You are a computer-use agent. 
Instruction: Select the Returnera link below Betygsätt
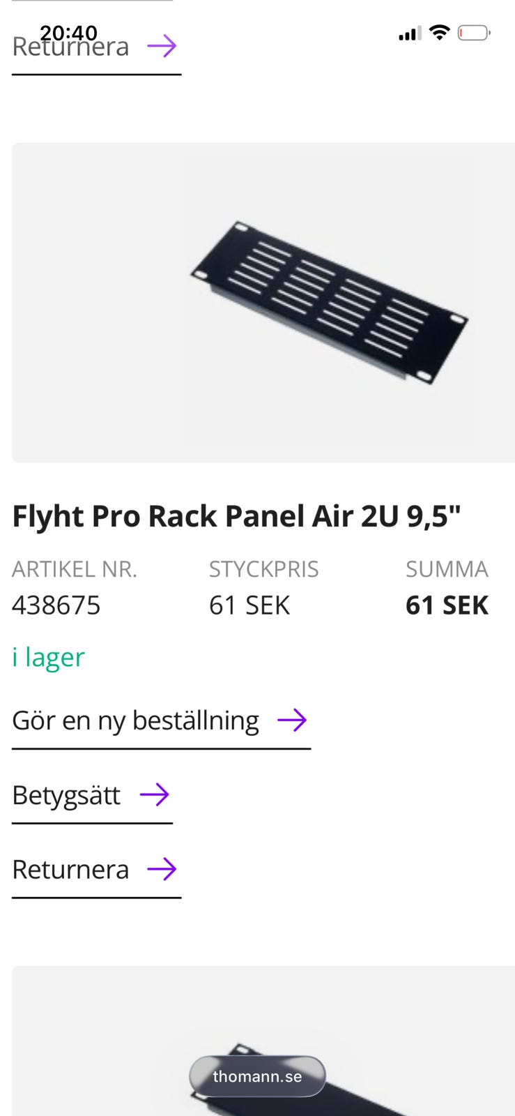pyautogui.click(x=71, y=870)
